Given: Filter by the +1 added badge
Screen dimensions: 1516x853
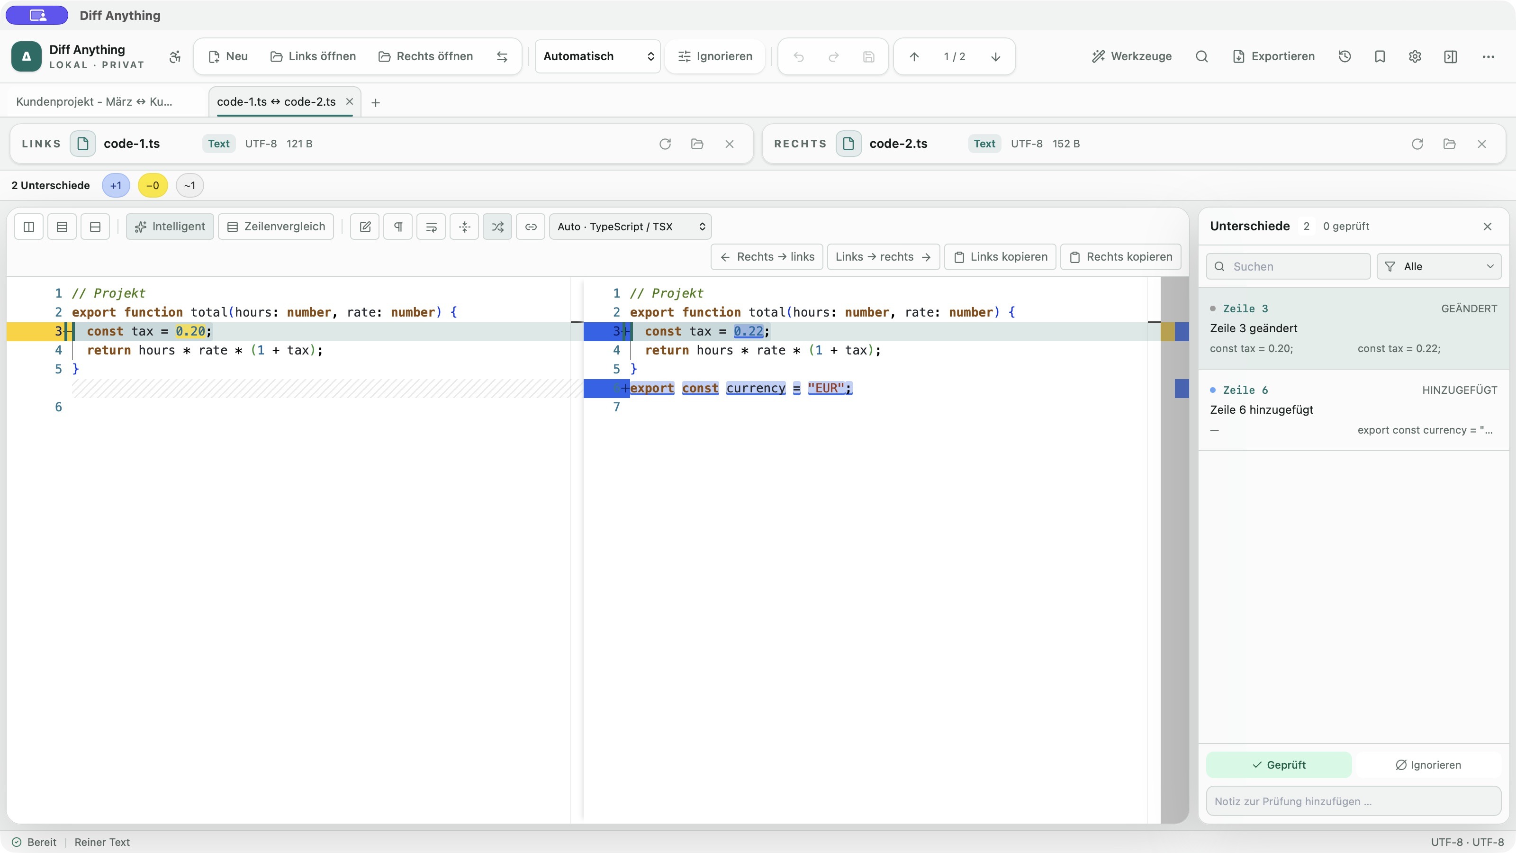Looking at the screenshot, I should pyautogui.click(x=116, y=185).
